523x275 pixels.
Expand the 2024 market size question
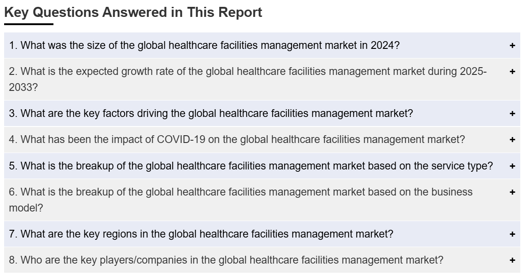pos(204,45)
